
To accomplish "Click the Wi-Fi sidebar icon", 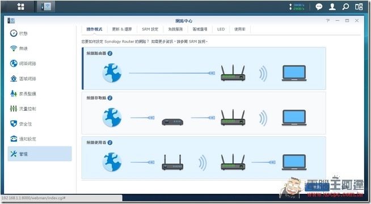I will (x=14, y=48).
